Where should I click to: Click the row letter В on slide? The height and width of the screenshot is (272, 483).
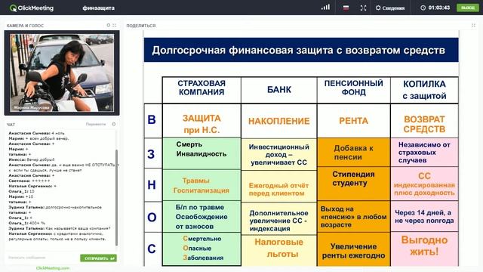coord(152,119)
